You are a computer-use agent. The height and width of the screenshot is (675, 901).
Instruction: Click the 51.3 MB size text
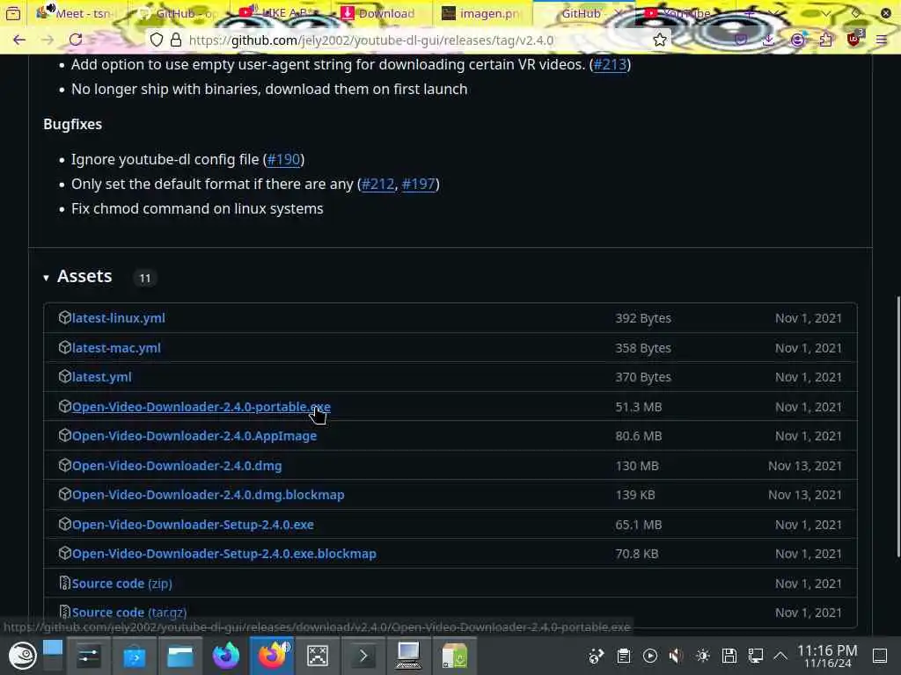tap(639, 406)
